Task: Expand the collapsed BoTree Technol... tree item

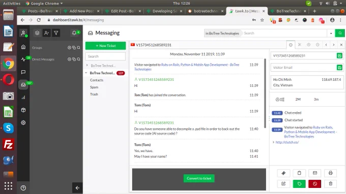Action: [x=87, y=66]
